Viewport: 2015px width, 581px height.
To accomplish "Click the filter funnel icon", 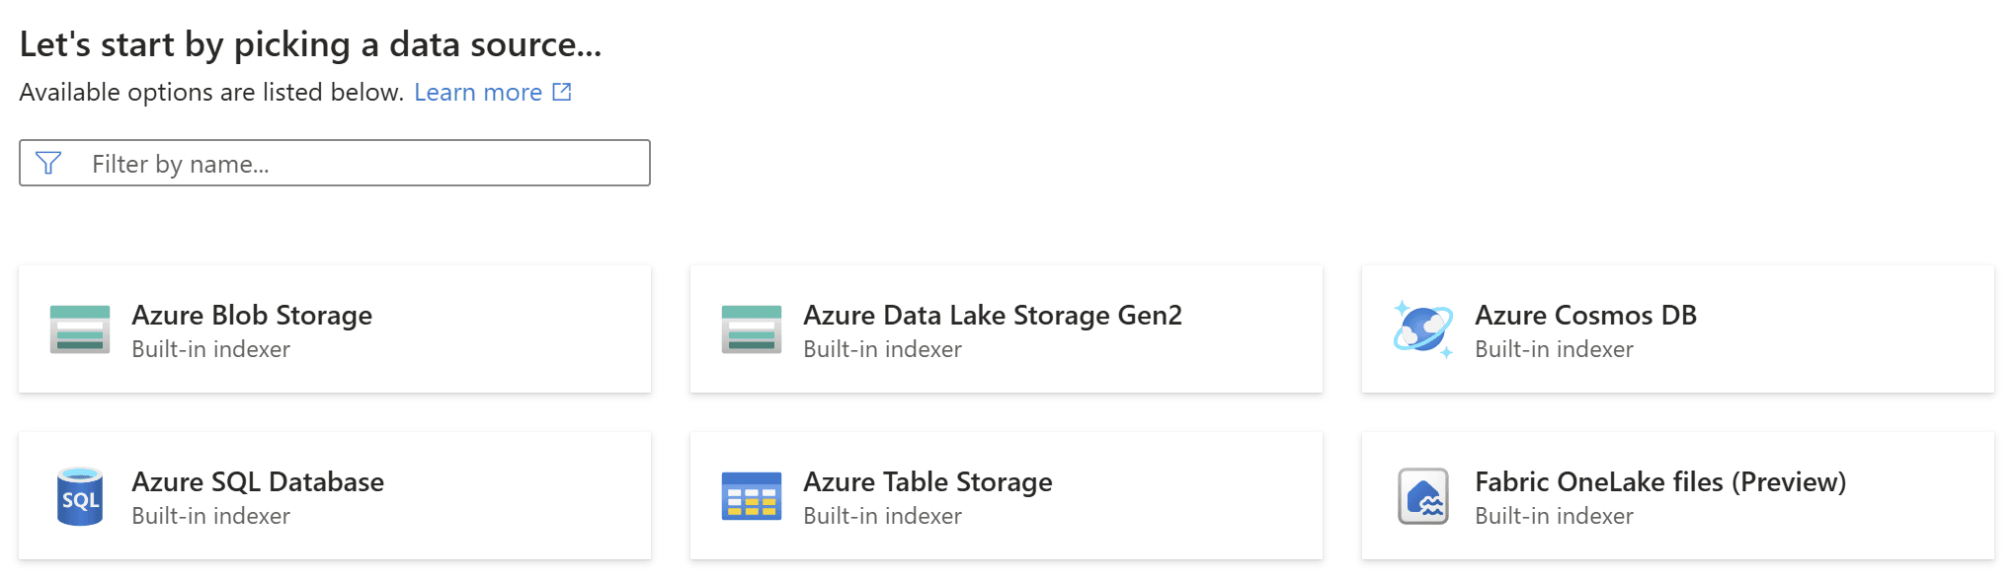I will tap(48, 163).
